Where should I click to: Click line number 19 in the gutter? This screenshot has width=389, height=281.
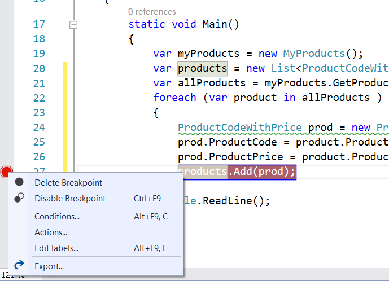click(x=39, y=54)
